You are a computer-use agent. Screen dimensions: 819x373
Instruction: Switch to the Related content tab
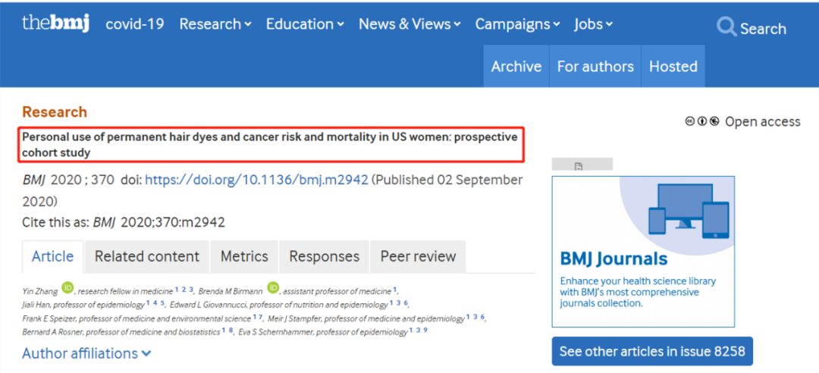pyautogui.click(x=147, y=256)
